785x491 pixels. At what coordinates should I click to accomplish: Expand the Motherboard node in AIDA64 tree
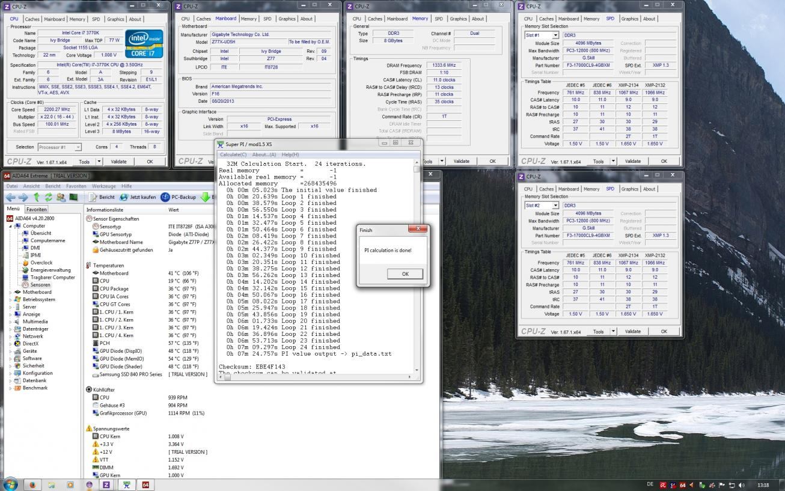(x=10, y=292)
